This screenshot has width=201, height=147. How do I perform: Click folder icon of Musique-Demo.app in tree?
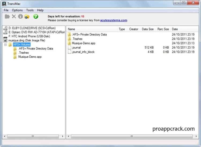[x=15, y=57]
